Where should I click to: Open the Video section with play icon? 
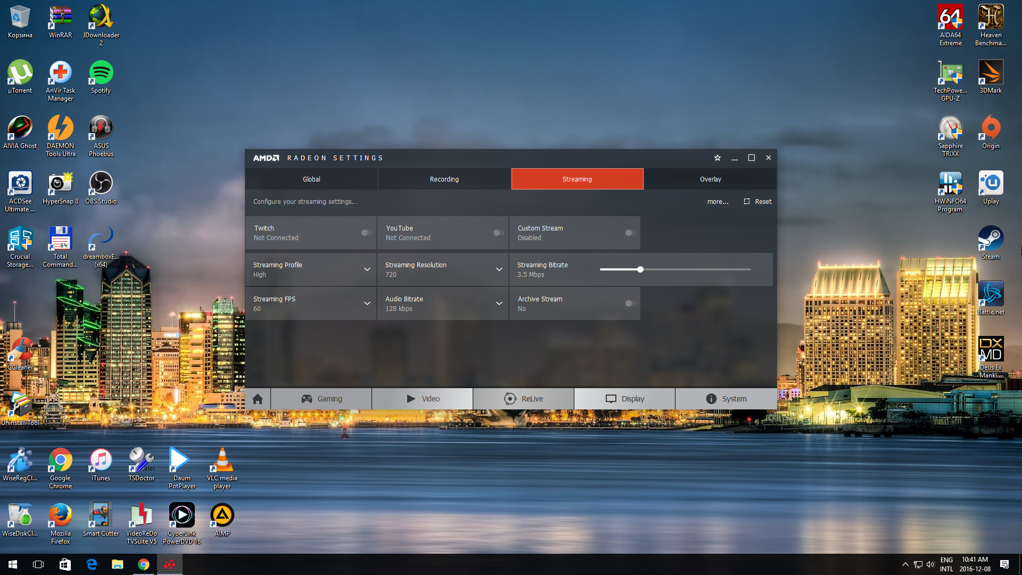click(x=423, y=399)
